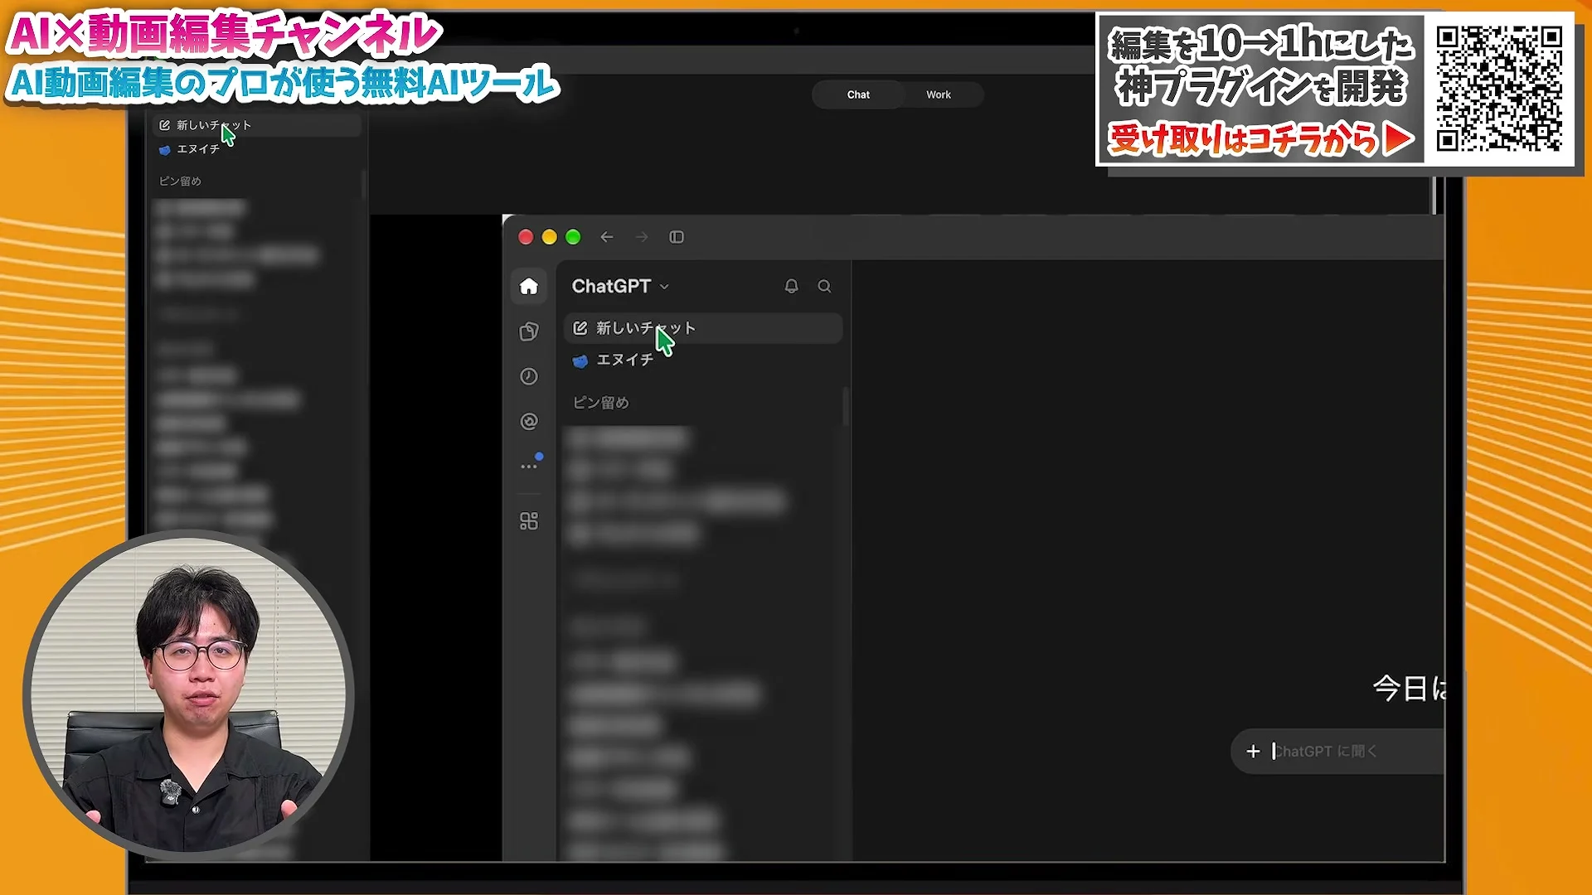The height and width of the screenshot is (895, 1592).
Task: Click 新しいチャット in the background window
Action: pyautogui.click(x=258, y=125)
